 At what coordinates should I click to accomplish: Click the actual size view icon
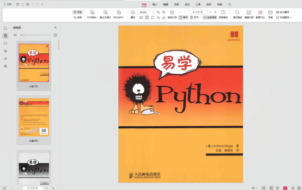point(141,18)
